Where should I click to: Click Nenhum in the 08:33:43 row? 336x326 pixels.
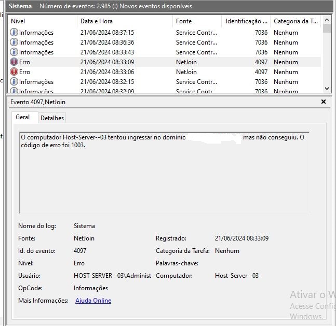point(286,52)
